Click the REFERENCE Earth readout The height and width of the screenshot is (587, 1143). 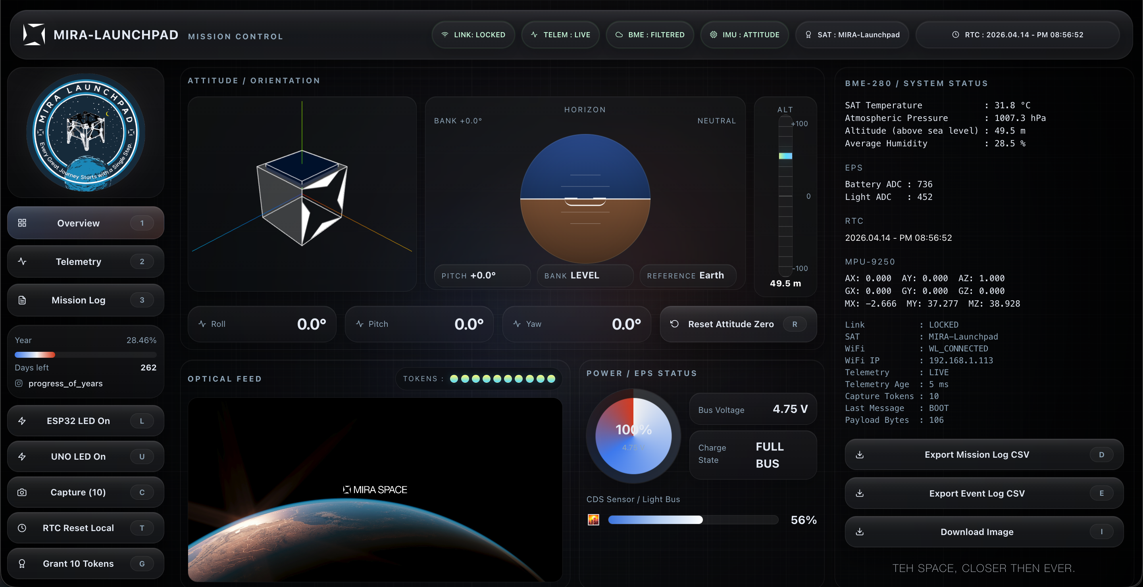tap(688, 276)
